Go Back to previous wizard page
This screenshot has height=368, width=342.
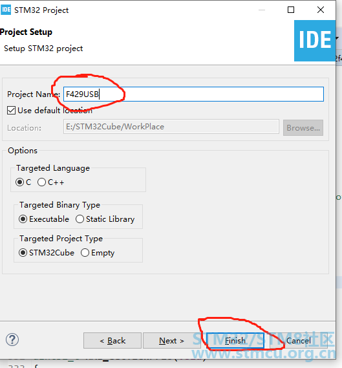(112, 340)
